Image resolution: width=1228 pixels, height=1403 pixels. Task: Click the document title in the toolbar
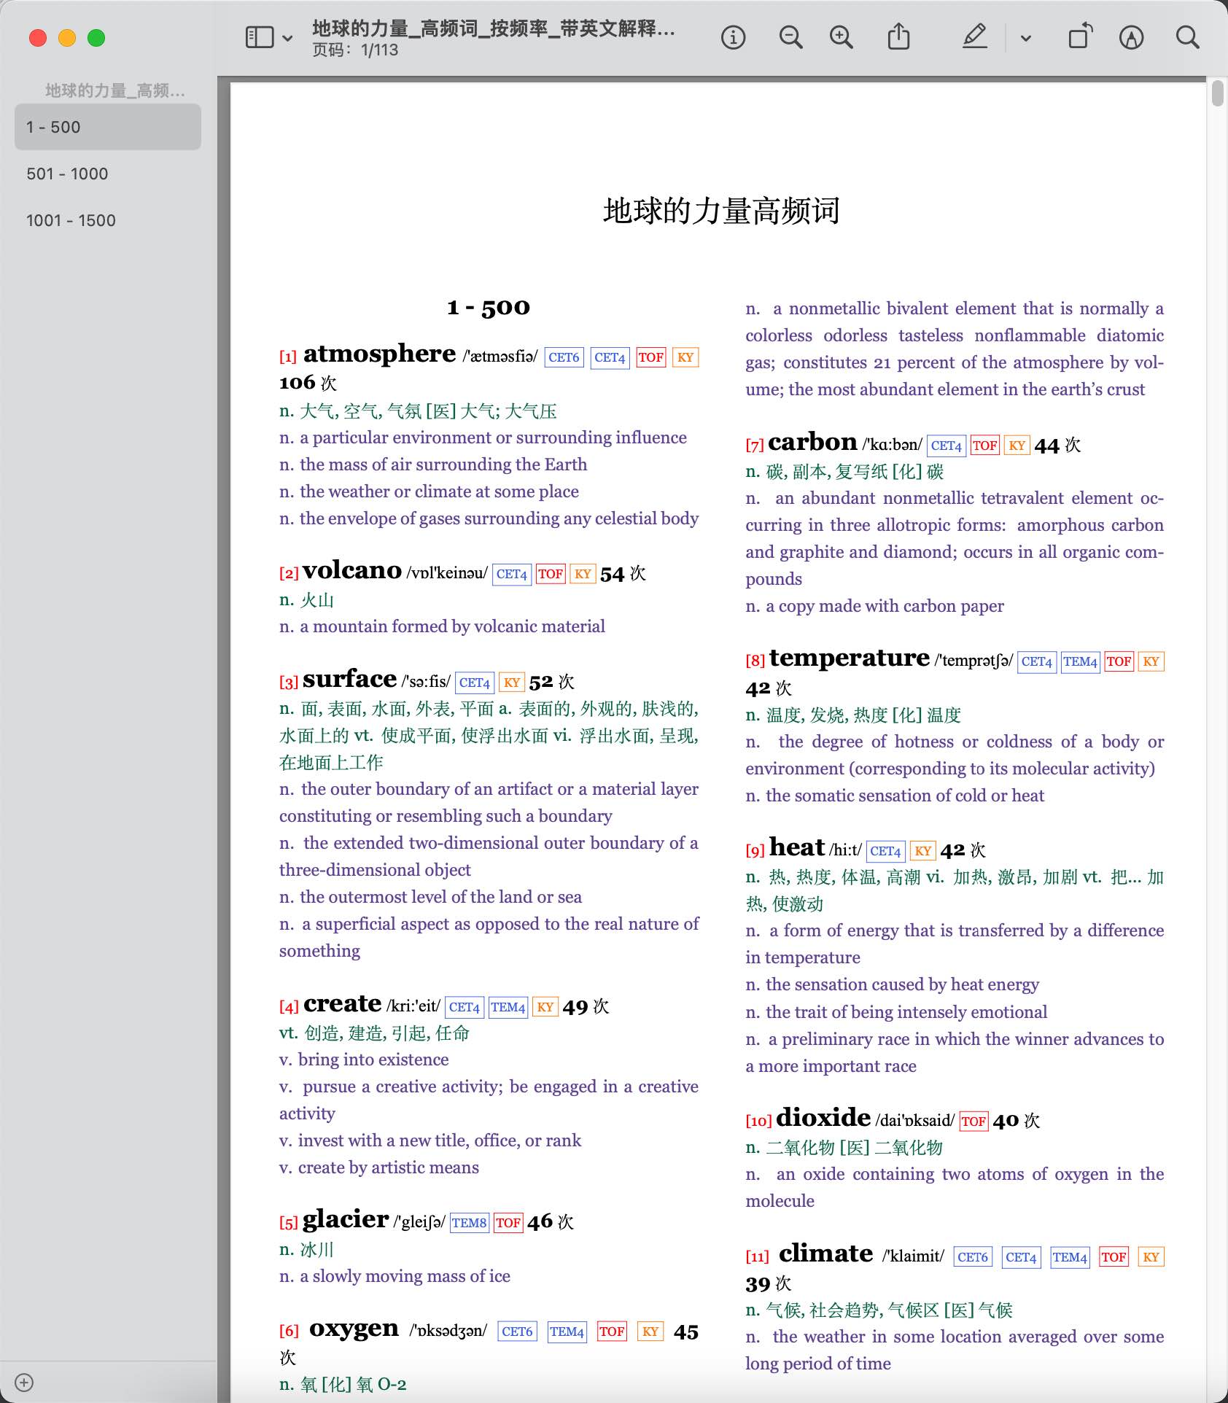coord(494,28)
